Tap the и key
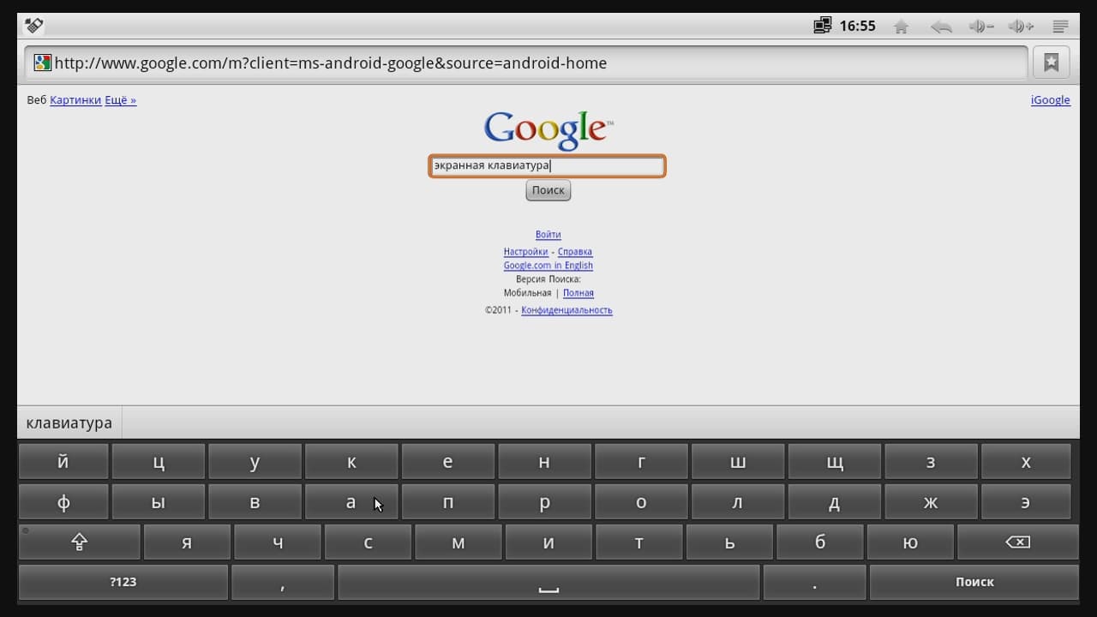 pos(548,542)
